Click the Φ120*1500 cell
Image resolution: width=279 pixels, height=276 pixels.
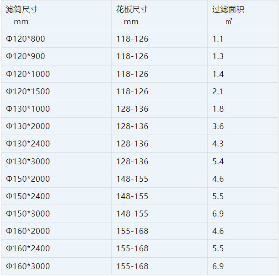tap(28, 92)
